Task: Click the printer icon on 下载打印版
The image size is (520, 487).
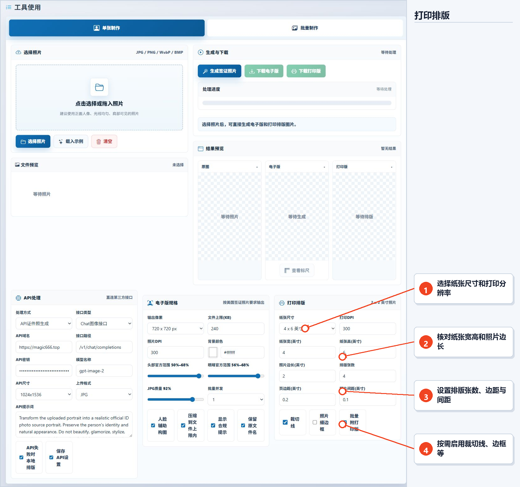Action: [294, 71]
